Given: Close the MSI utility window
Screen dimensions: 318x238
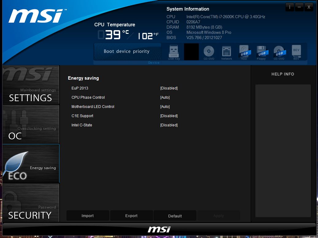Looking at the screenshot, I should pos(309,7).
